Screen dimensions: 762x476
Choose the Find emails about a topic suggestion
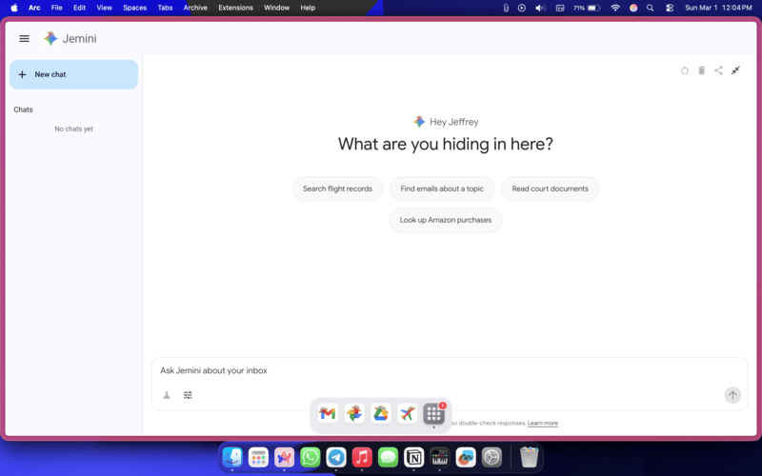point(442,188)
